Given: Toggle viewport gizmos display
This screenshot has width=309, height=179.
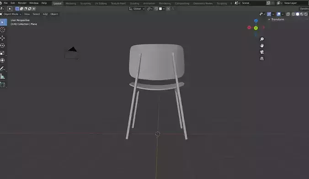Looking at the screenshot, I should 269,14.
